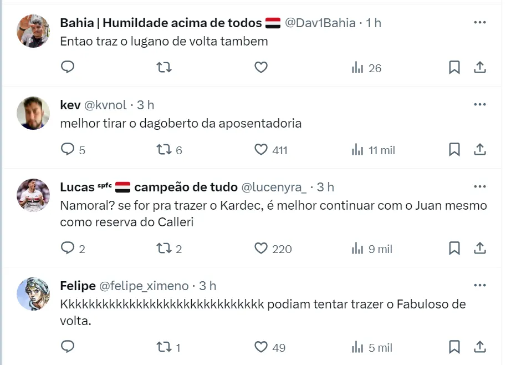Retweet kev's dagoberto tweet
The image size is (506, 365).
163,150
